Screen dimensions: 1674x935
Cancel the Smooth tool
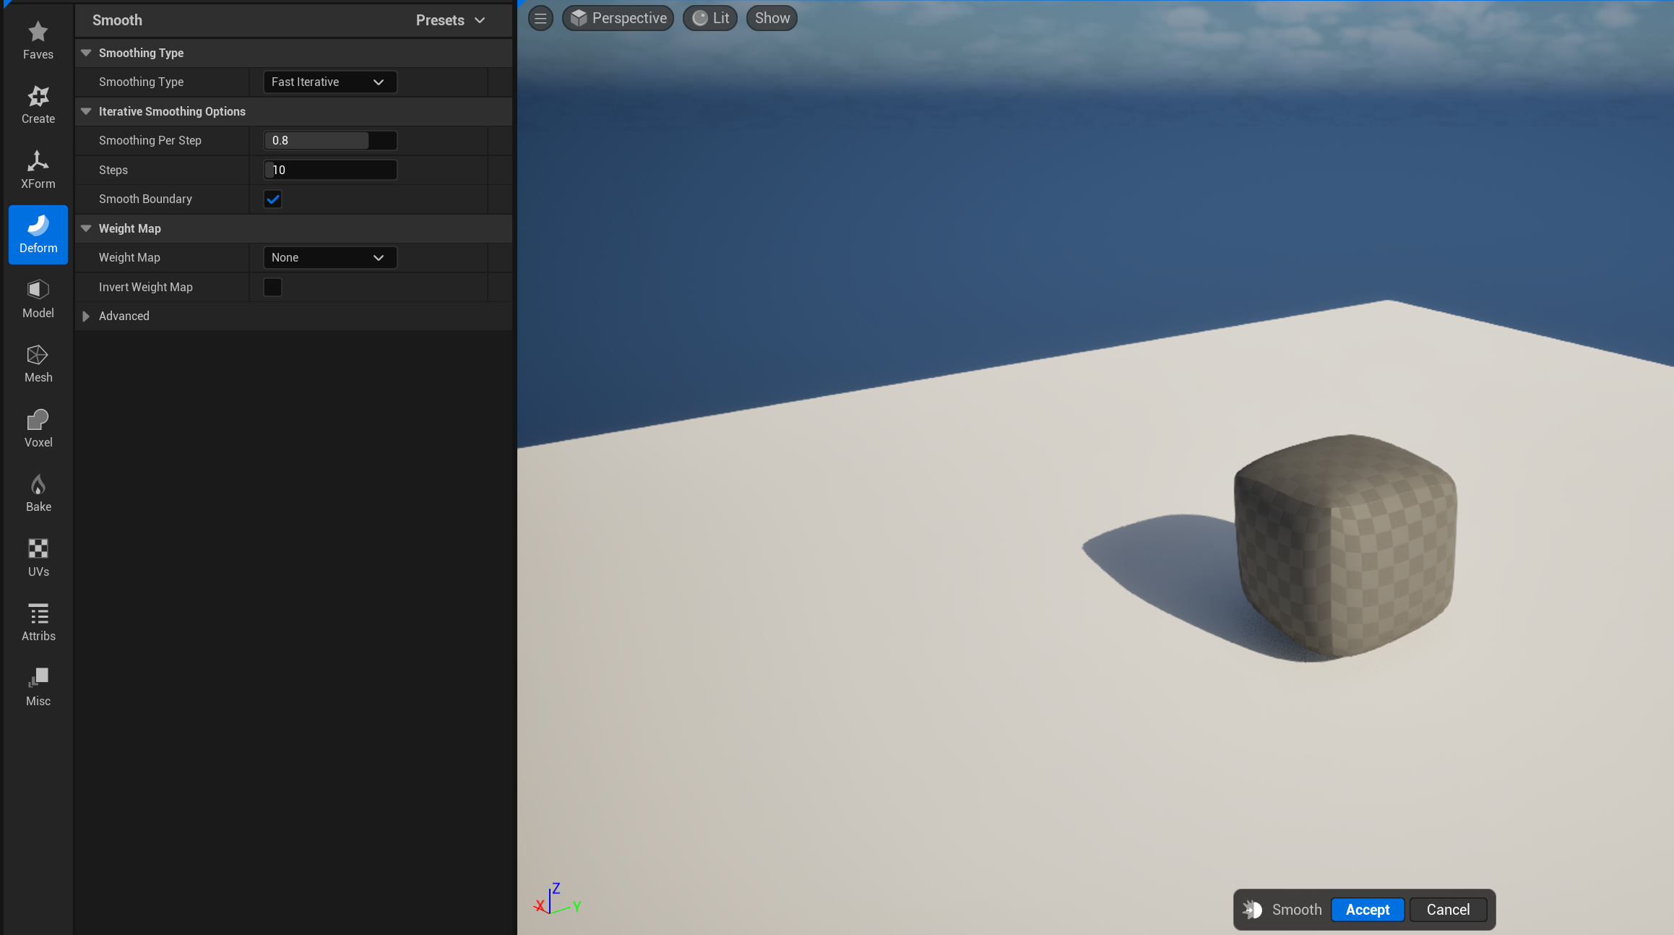[x=1448, y=910]
